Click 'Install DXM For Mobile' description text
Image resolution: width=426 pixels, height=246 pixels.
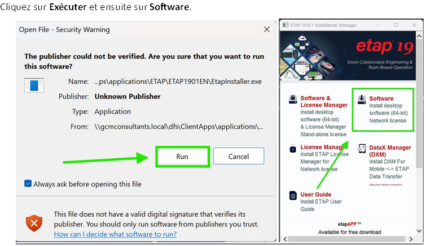tap(389, 169)
